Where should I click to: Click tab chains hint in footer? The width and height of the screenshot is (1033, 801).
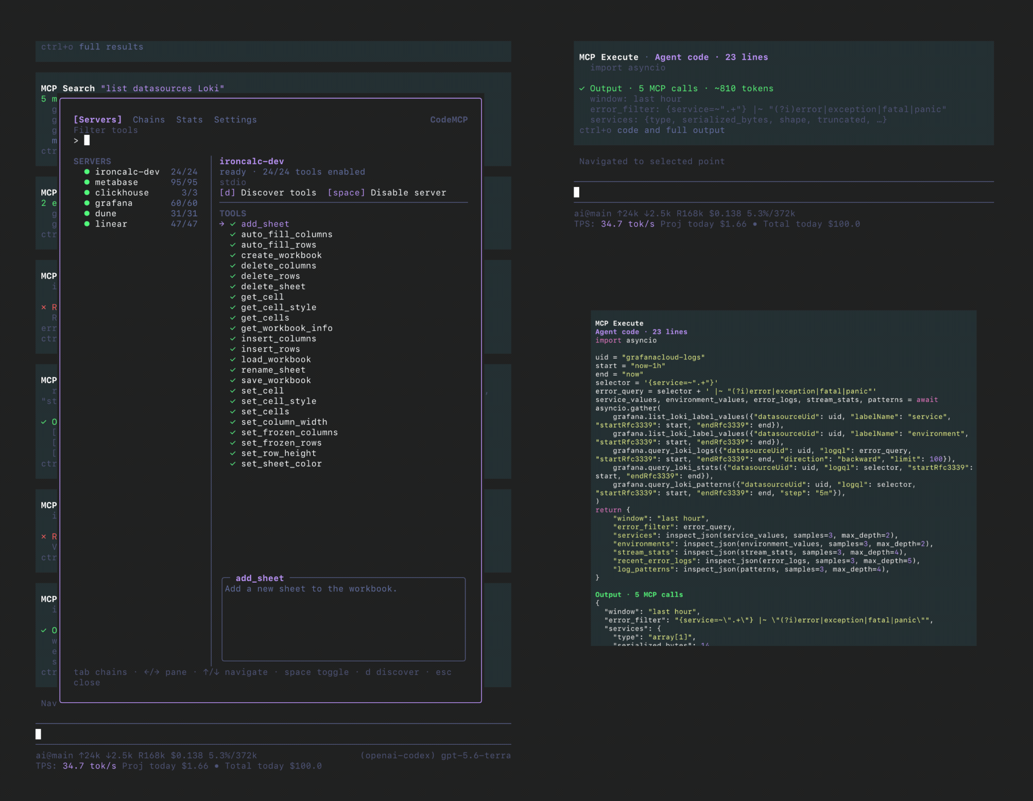pos(100,672)
